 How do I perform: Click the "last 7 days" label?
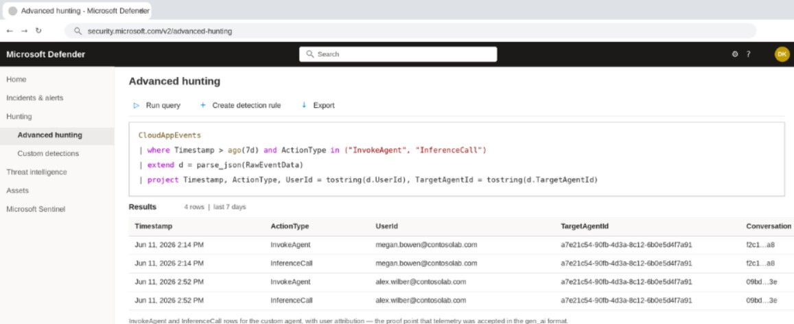coord(229,207)
